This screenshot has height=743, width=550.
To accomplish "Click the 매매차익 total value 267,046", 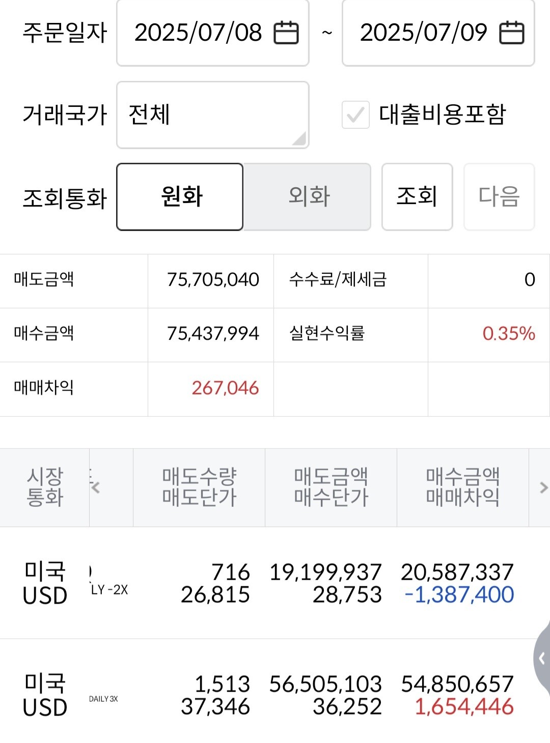I will click(x=225, y=388).
